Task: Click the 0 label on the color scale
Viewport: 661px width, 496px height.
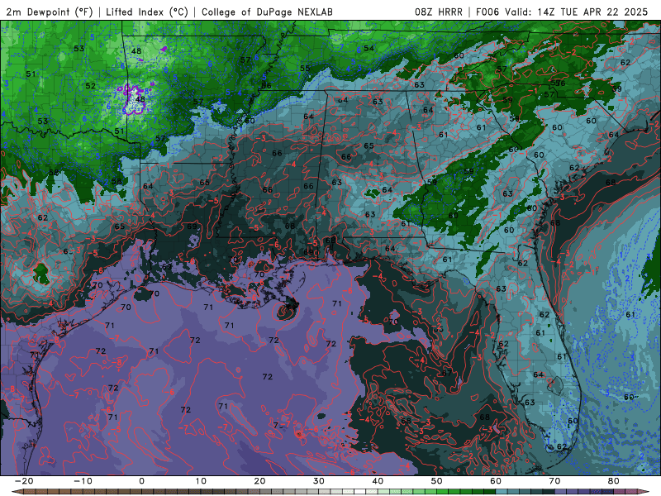Action: [141, 481]
